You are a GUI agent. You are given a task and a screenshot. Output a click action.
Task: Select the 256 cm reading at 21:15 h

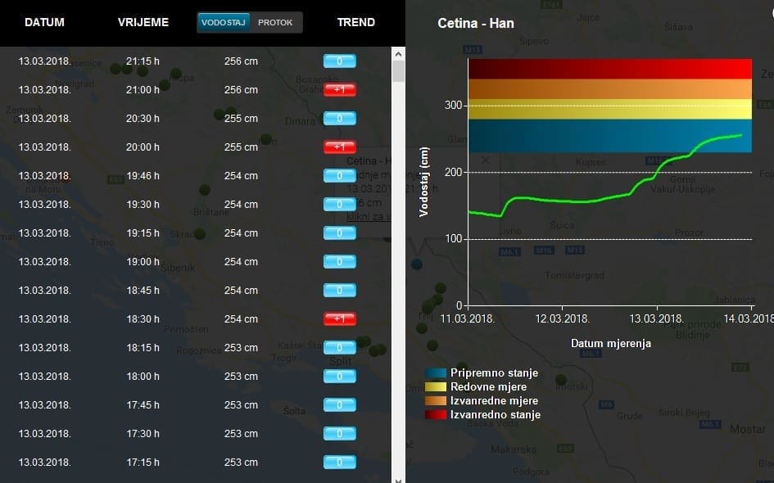241,61
